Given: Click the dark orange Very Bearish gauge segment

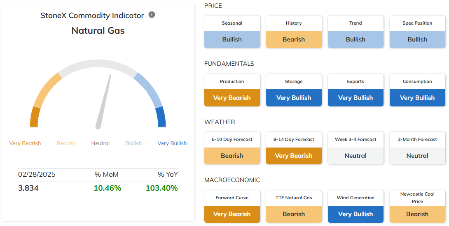Looking at the screenshot, I should tap(34, 117).
